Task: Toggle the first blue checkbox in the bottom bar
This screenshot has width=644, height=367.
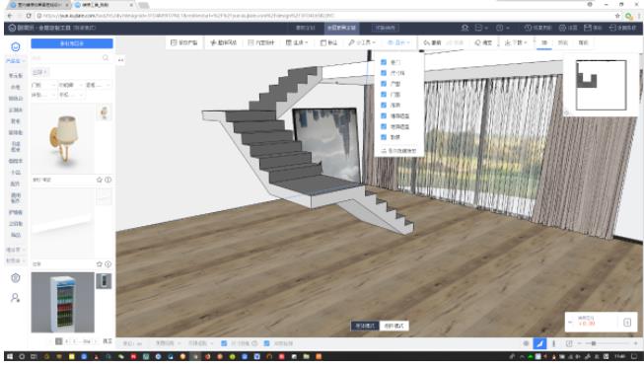Action: click(224, 343)
